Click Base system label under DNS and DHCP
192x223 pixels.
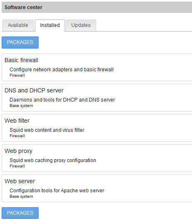21,106
